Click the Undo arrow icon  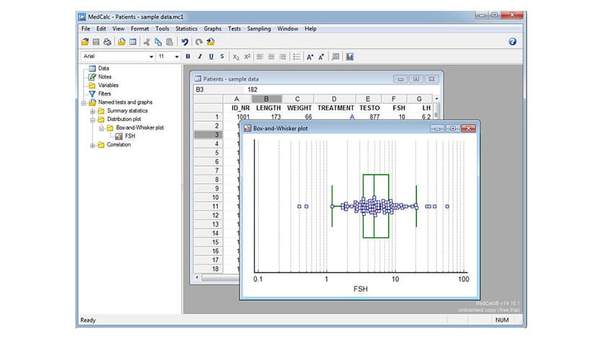tap(185, 42)
